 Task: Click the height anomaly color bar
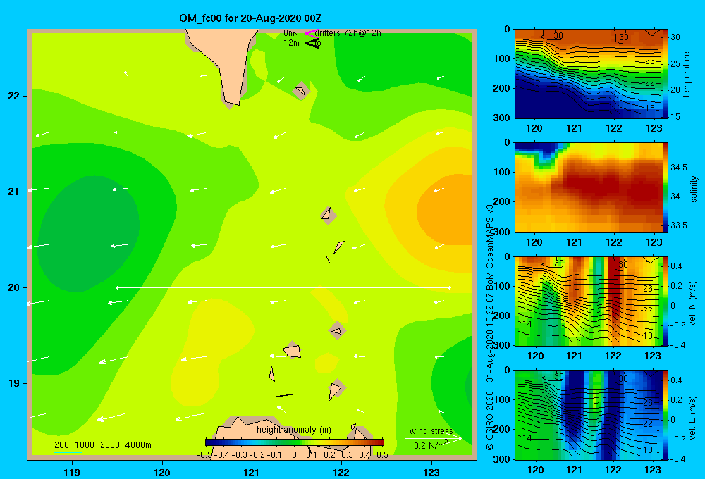[x=295, y=442]
